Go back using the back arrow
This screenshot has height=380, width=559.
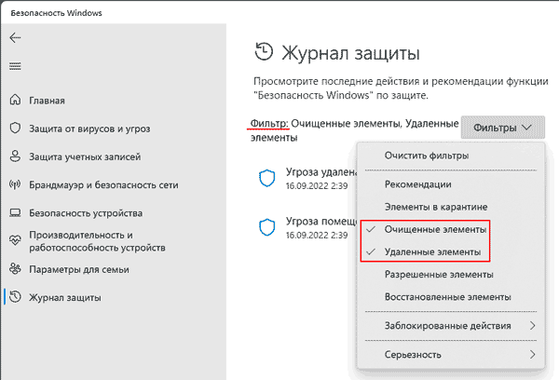click(x=15, y=37)
